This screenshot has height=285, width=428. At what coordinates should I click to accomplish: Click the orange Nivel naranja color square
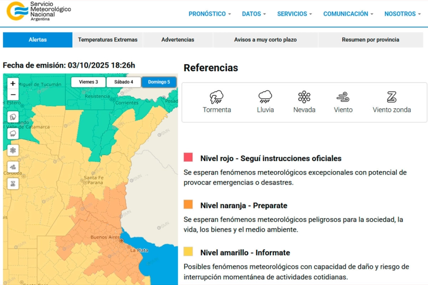click(188, 204)
